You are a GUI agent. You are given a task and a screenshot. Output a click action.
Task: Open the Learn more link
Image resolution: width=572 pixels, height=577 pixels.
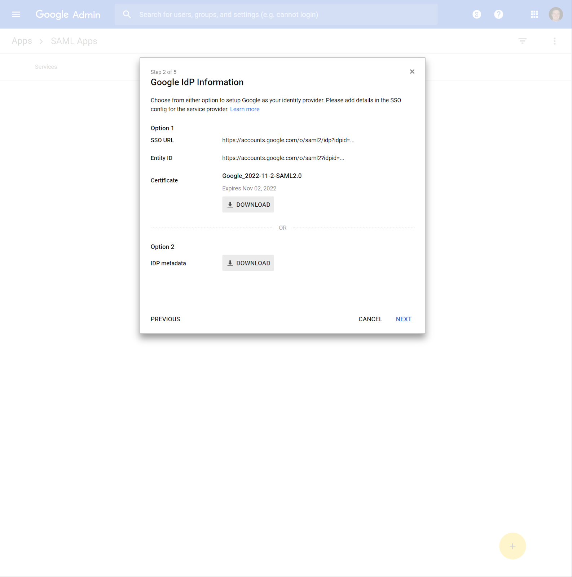click(245, 109)
